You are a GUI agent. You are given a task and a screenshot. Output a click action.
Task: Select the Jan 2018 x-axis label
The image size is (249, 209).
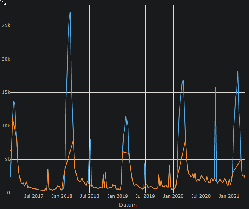coord(62,196)
